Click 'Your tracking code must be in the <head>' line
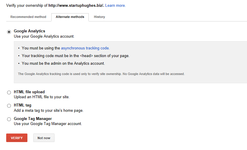Image resolution: width=247 pixels, height=150 pixels. 76,56
